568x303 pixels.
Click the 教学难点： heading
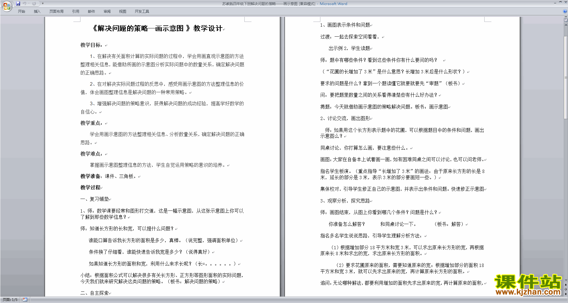click(x=92, y=154)
